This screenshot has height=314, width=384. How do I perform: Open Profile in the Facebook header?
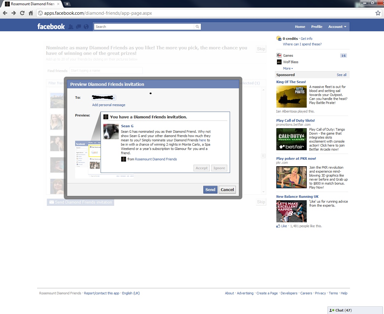[317, 27]
